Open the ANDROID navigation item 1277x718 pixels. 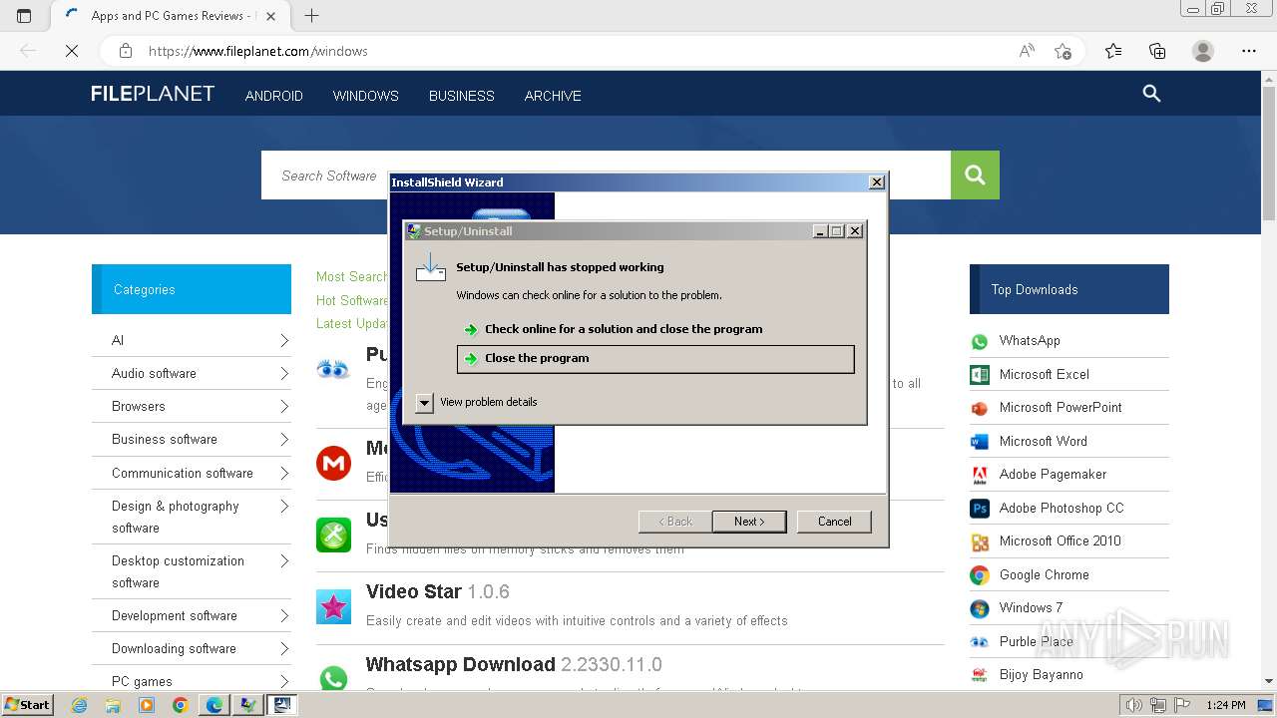pos(274,96)
